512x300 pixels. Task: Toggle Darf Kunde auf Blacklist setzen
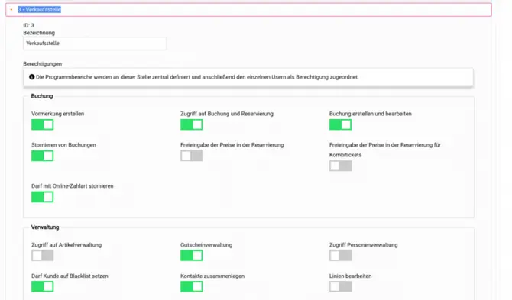(x=43, y=286)
